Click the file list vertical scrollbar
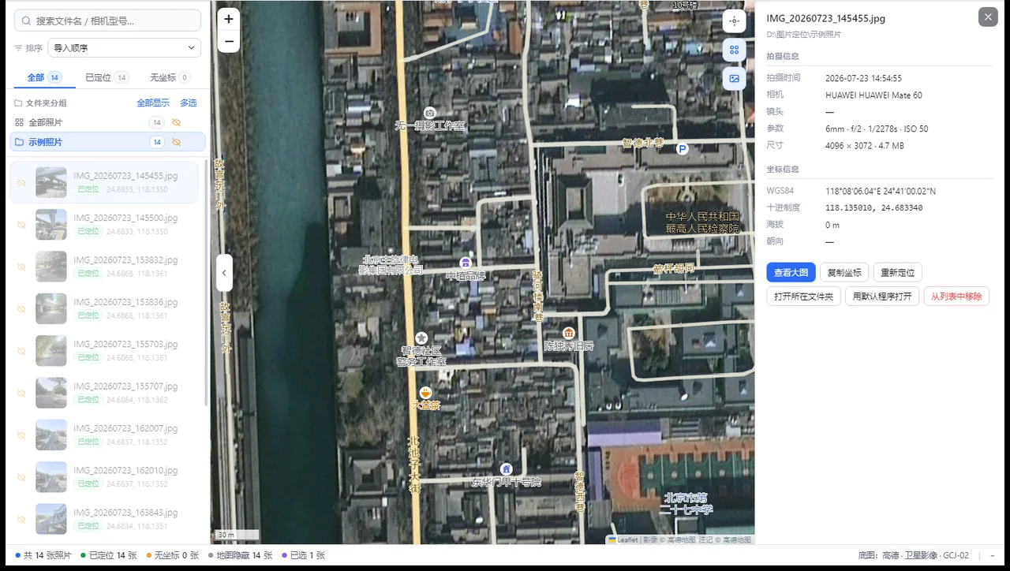 [207, 284]
